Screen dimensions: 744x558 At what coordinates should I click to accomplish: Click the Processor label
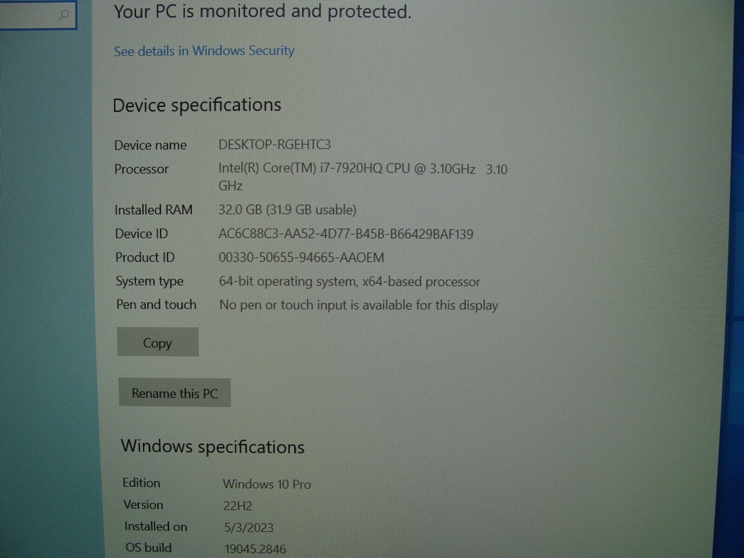(141, 169)
